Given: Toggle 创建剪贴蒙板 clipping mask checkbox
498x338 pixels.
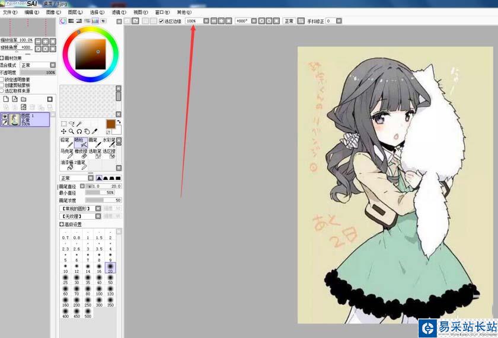Looking at the screenshot, I should (2, 85).
